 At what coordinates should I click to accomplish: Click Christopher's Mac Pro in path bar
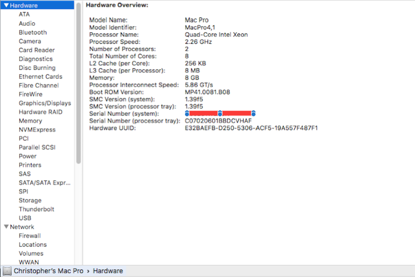coord(48,271)
